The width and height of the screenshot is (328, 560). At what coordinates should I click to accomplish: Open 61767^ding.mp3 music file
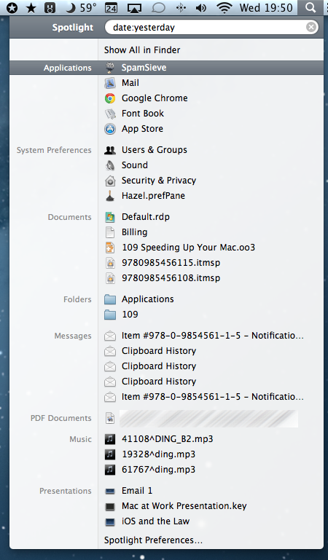tap(158, 470)
